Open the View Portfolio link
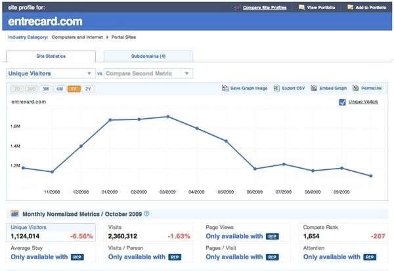 click(x=321, y=8)
